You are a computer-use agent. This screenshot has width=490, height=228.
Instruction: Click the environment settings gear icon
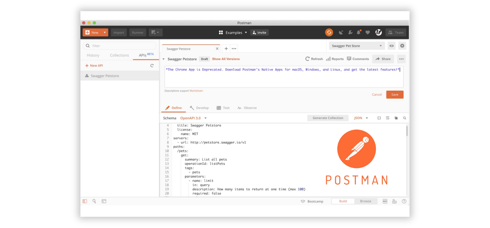pyautogui.click(x=402, y=46)
